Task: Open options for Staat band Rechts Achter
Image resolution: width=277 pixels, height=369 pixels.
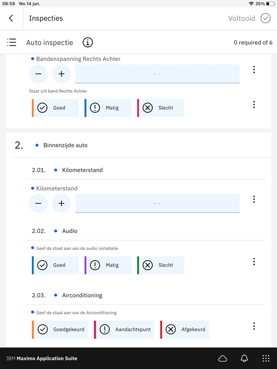Action: point(254,105)
